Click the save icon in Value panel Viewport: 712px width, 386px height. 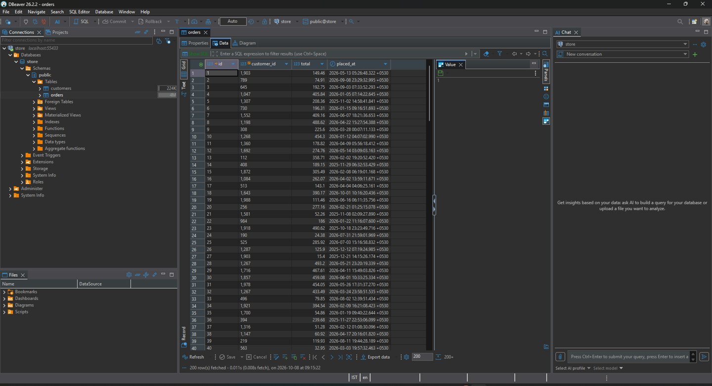click(x=440, y=73)
